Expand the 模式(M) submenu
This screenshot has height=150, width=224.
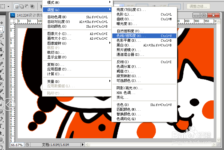77,2
